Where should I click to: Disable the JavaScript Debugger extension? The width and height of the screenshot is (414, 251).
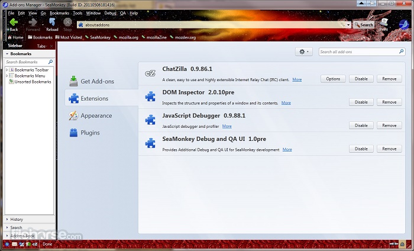pos(361,125)
